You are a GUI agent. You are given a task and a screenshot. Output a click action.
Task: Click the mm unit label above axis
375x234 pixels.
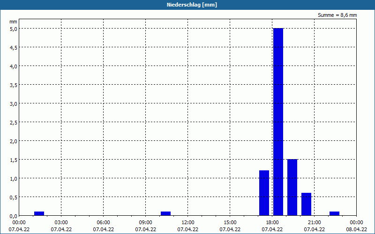point(13,22)
